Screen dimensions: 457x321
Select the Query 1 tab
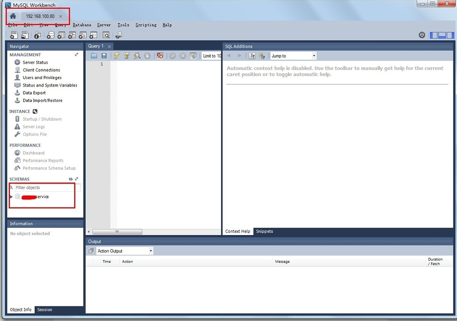(96, 46)
